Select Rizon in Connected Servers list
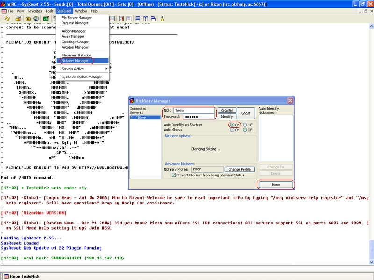Viewport: 374px width, 280px height. click(x=142, y=118)
